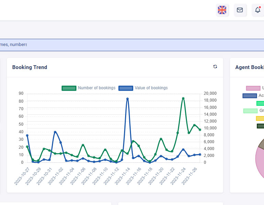Click the blue info banner text
The height and width of the screenshot is (205, 264).
[x=13, y=45]
